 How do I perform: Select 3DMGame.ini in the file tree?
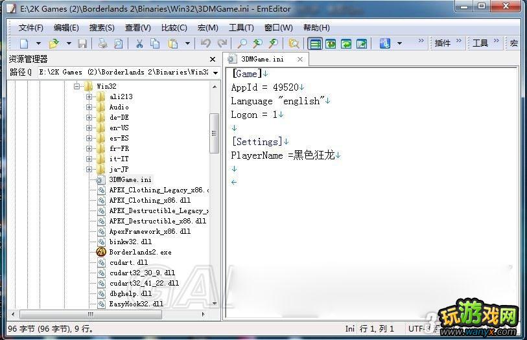(130, 179)
